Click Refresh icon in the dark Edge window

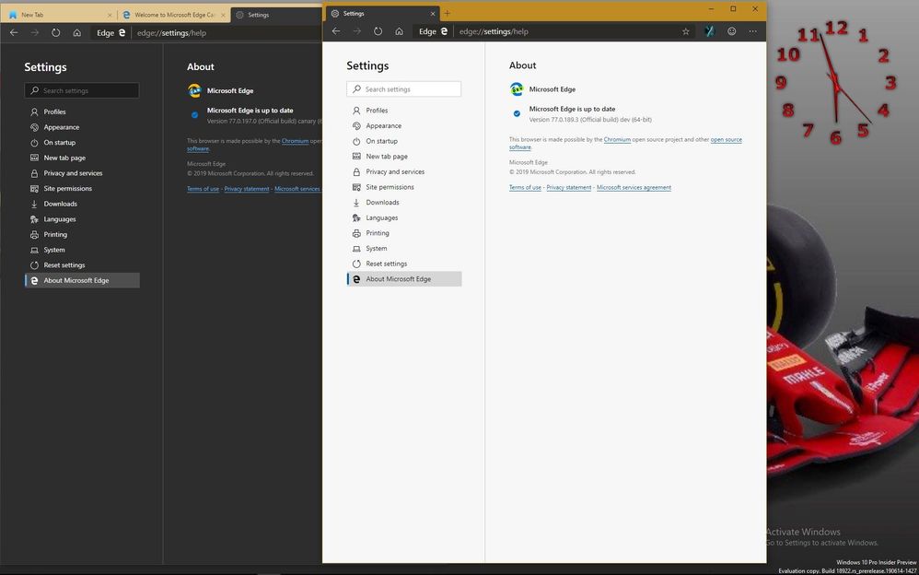(x=55, y=33)
